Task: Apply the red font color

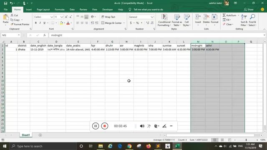Action: [x=68, y=23]
